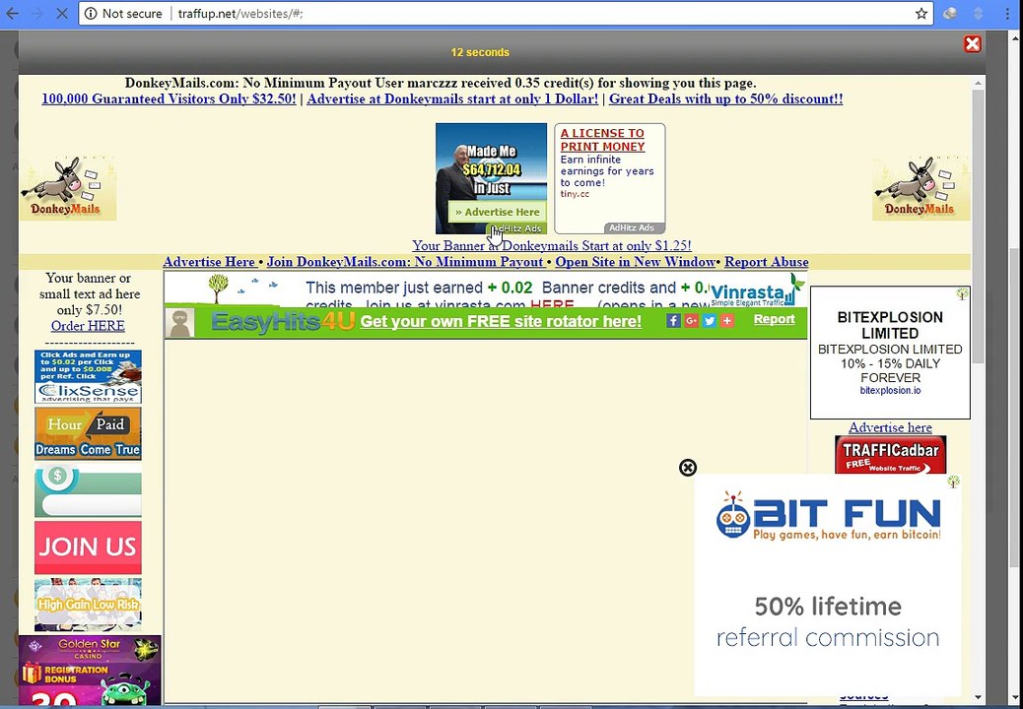Close the Bit Fun popup ad

click(688, 467)
